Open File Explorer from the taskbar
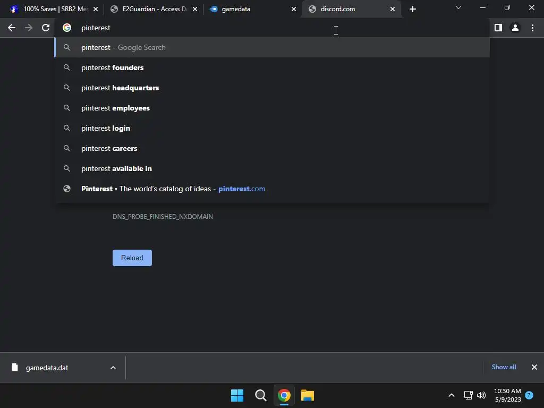The width and height of the screenshot is (544, 408). [x=308, y=395]
